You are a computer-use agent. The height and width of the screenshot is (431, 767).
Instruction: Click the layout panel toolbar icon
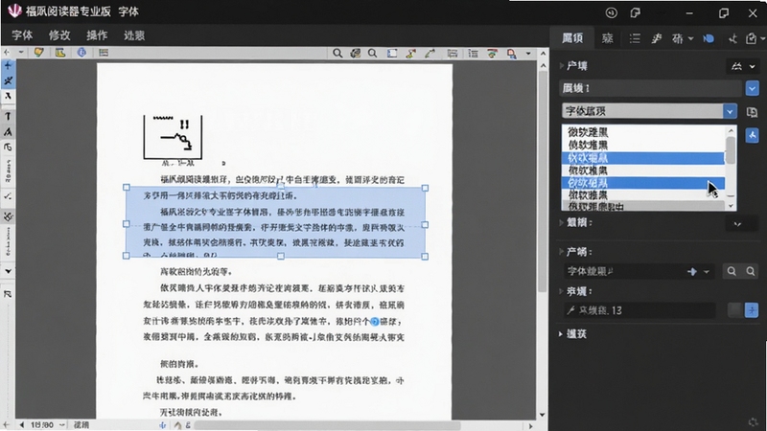(x=104, y=53)
